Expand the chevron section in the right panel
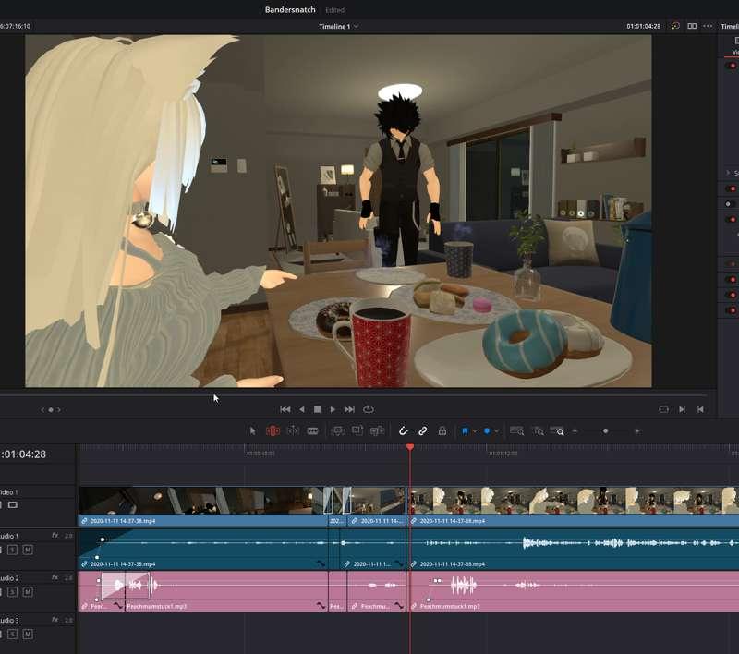The width and height of the screenshot is (739, 654). [728, 173]
